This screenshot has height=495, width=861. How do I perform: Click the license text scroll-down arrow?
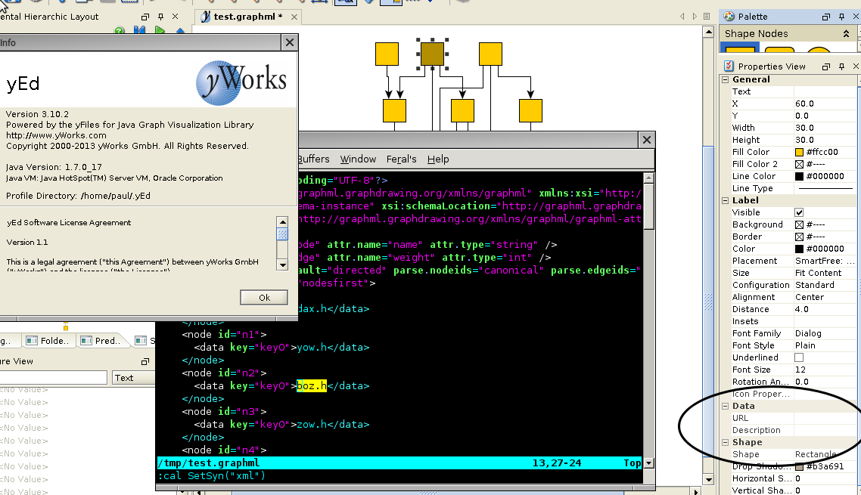click(x=282, y=265)
